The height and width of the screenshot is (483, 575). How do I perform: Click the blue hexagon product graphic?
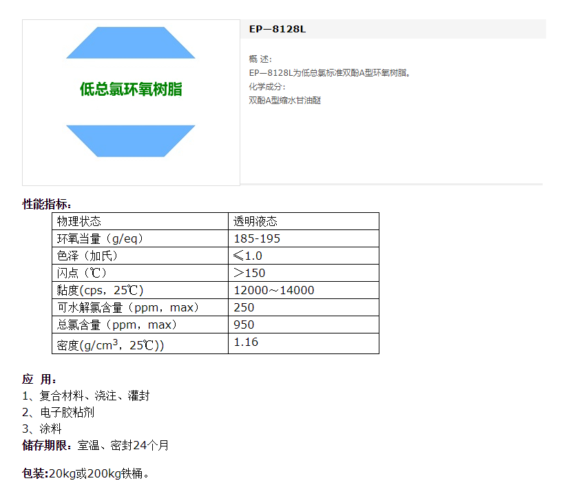pos(130,90)
